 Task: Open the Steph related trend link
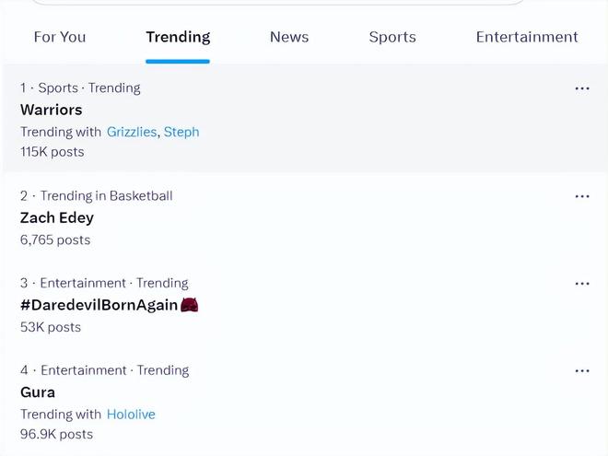click(x=181, y=132)
